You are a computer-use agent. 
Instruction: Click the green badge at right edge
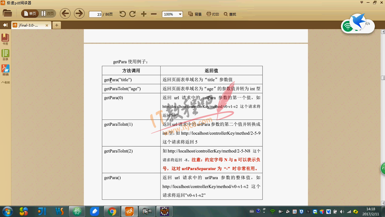tap(383, 168)
